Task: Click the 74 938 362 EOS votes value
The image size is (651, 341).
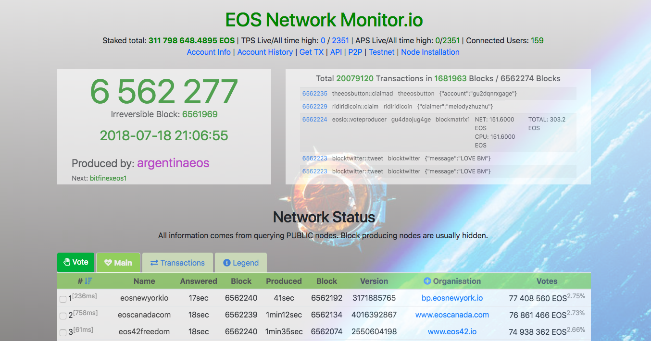Action: coord(538,332)
